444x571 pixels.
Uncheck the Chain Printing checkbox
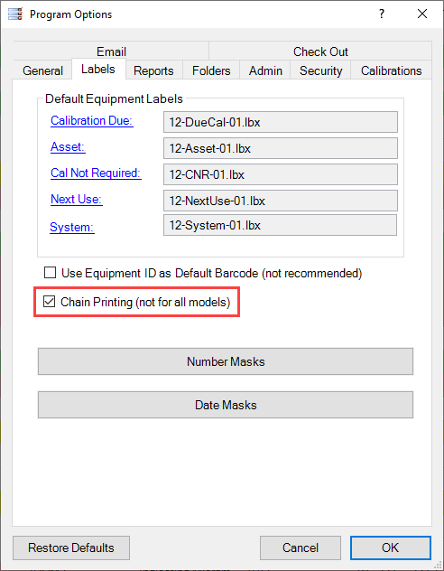(49, 302)
